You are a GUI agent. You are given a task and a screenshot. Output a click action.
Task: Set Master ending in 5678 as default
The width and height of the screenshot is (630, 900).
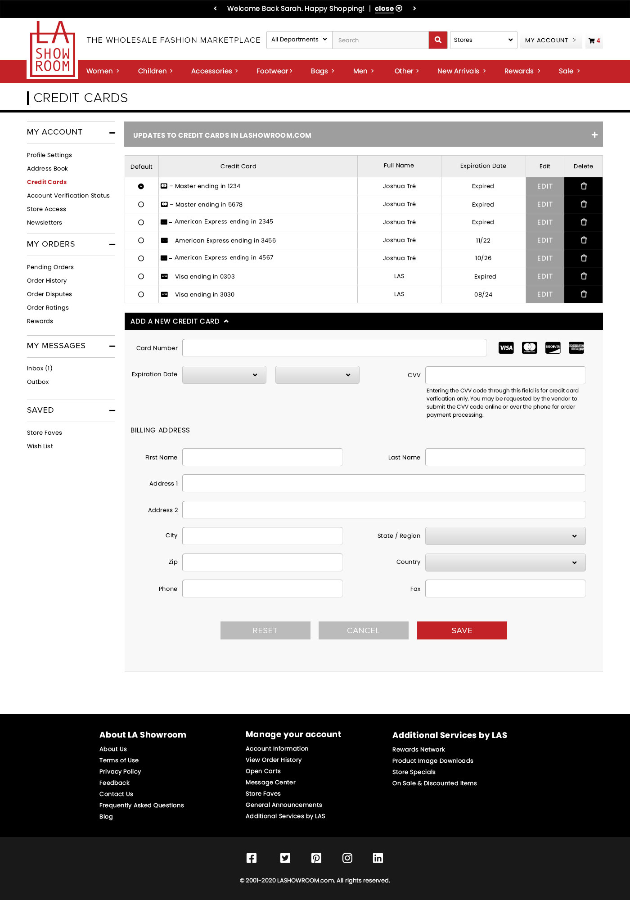pos(141,204)
